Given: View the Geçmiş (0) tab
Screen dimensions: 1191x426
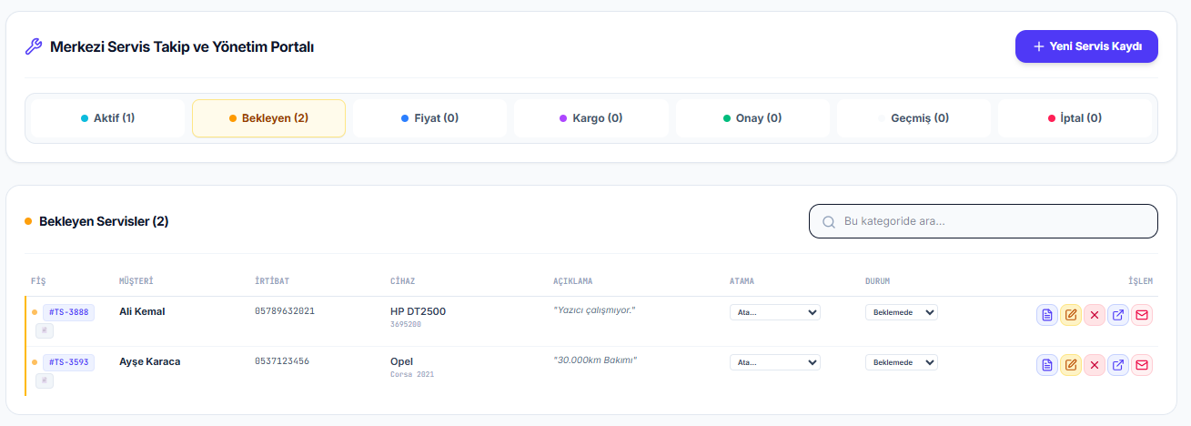Looking at the screenshot, I should [913, 118].
